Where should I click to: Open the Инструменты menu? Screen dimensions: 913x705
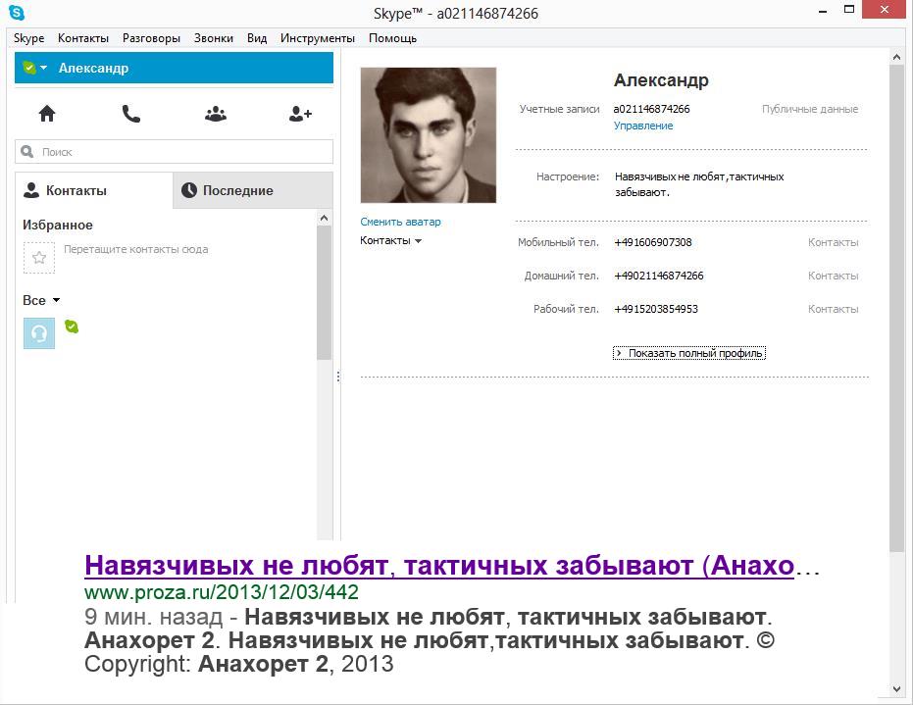(x=318, y=38)
